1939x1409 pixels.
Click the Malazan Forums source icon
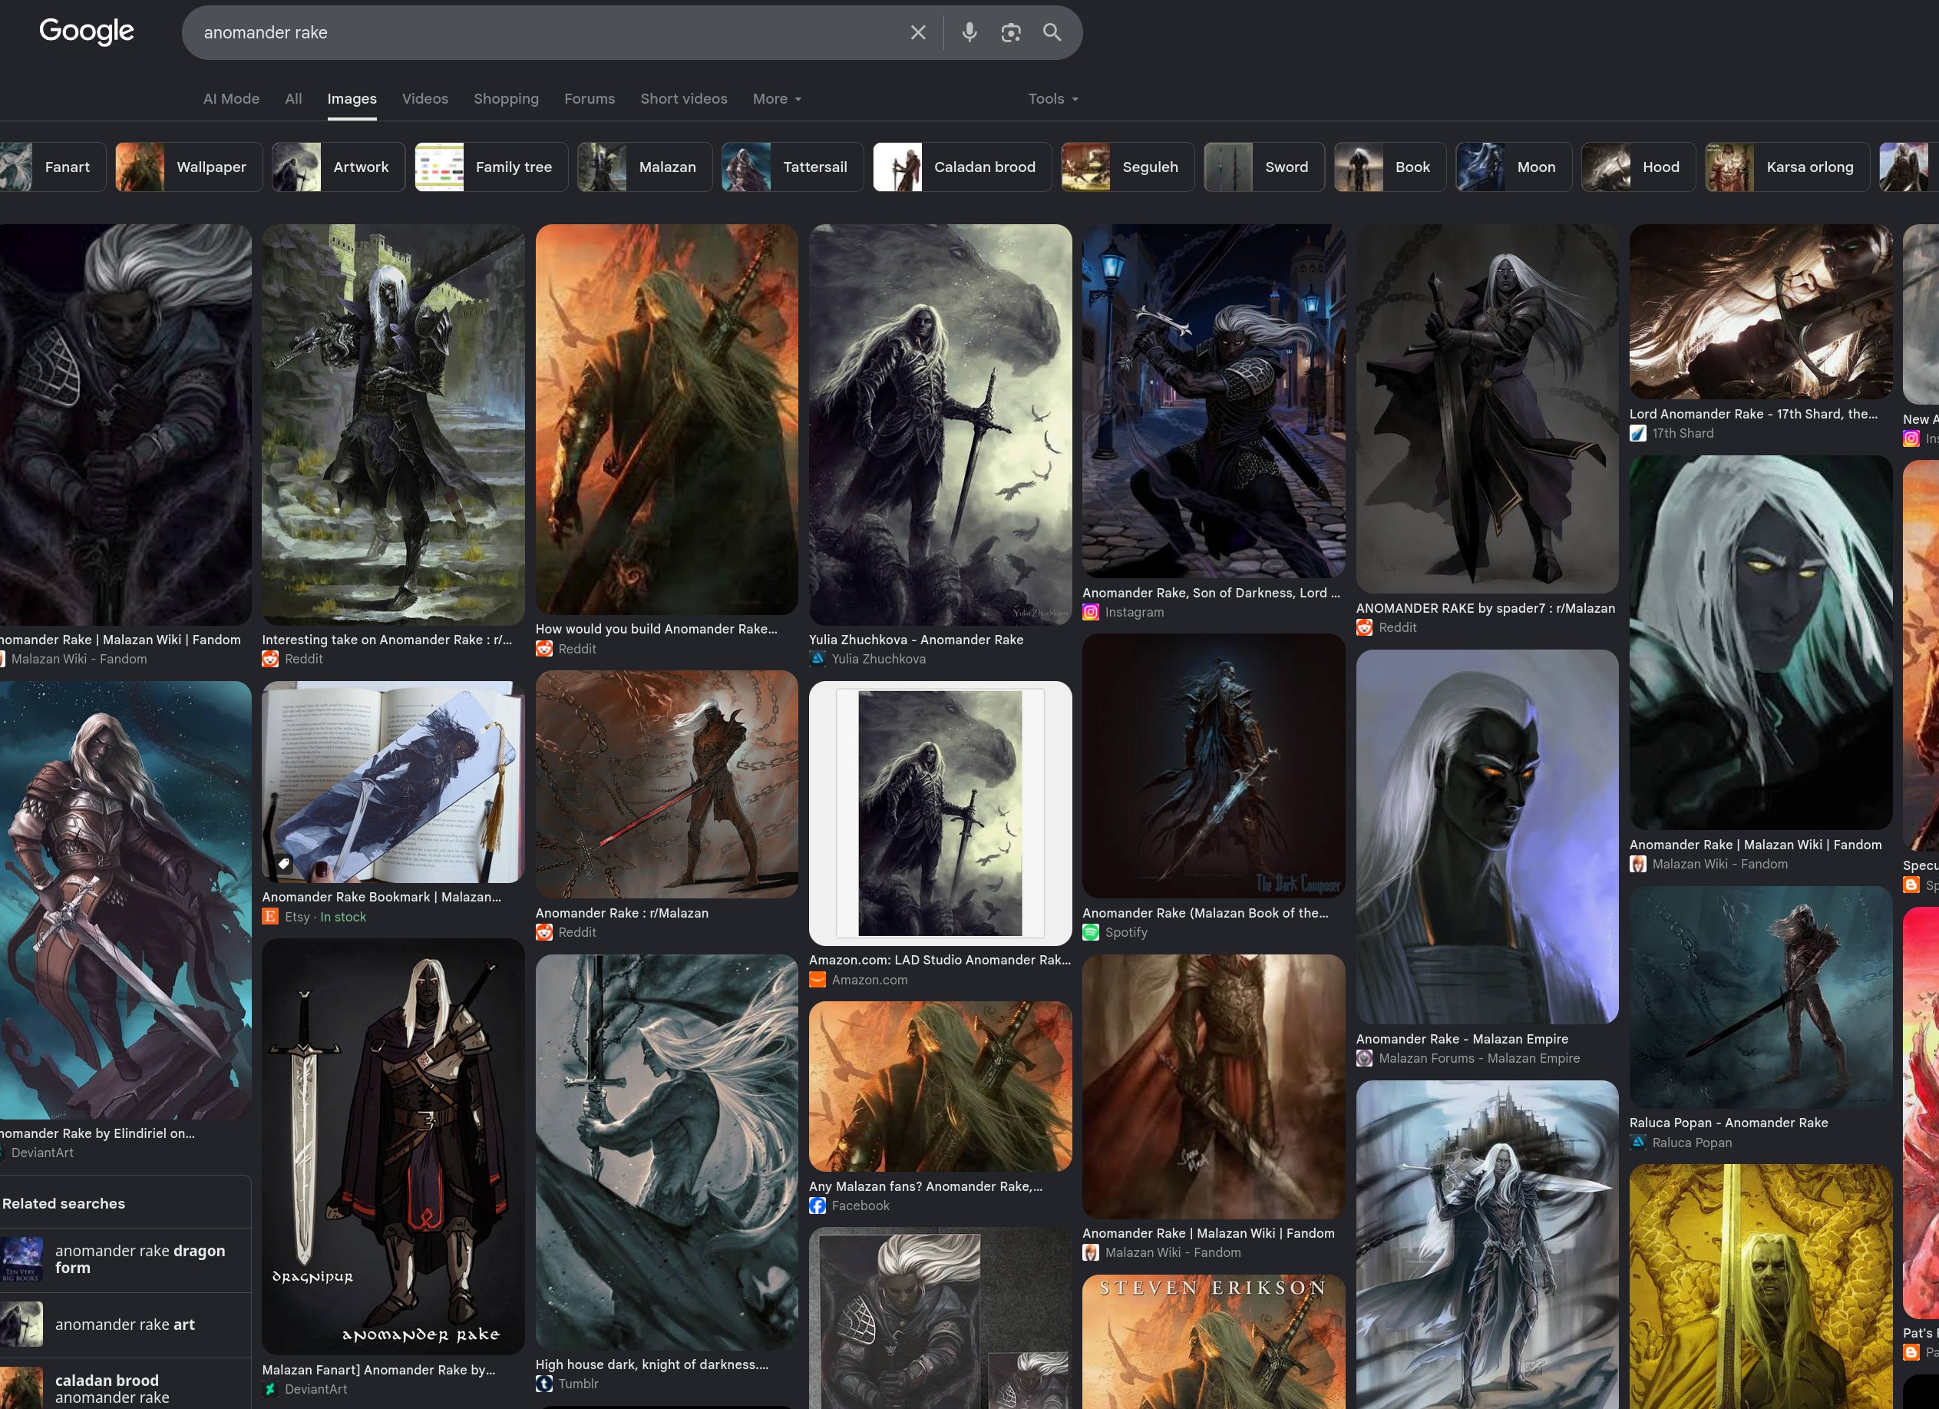tap(1365, 1058)
